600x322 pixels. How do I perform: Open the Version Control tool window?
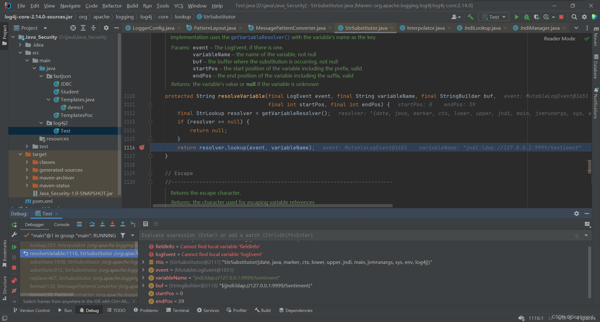pyautogui.click(x=31, y=310)
